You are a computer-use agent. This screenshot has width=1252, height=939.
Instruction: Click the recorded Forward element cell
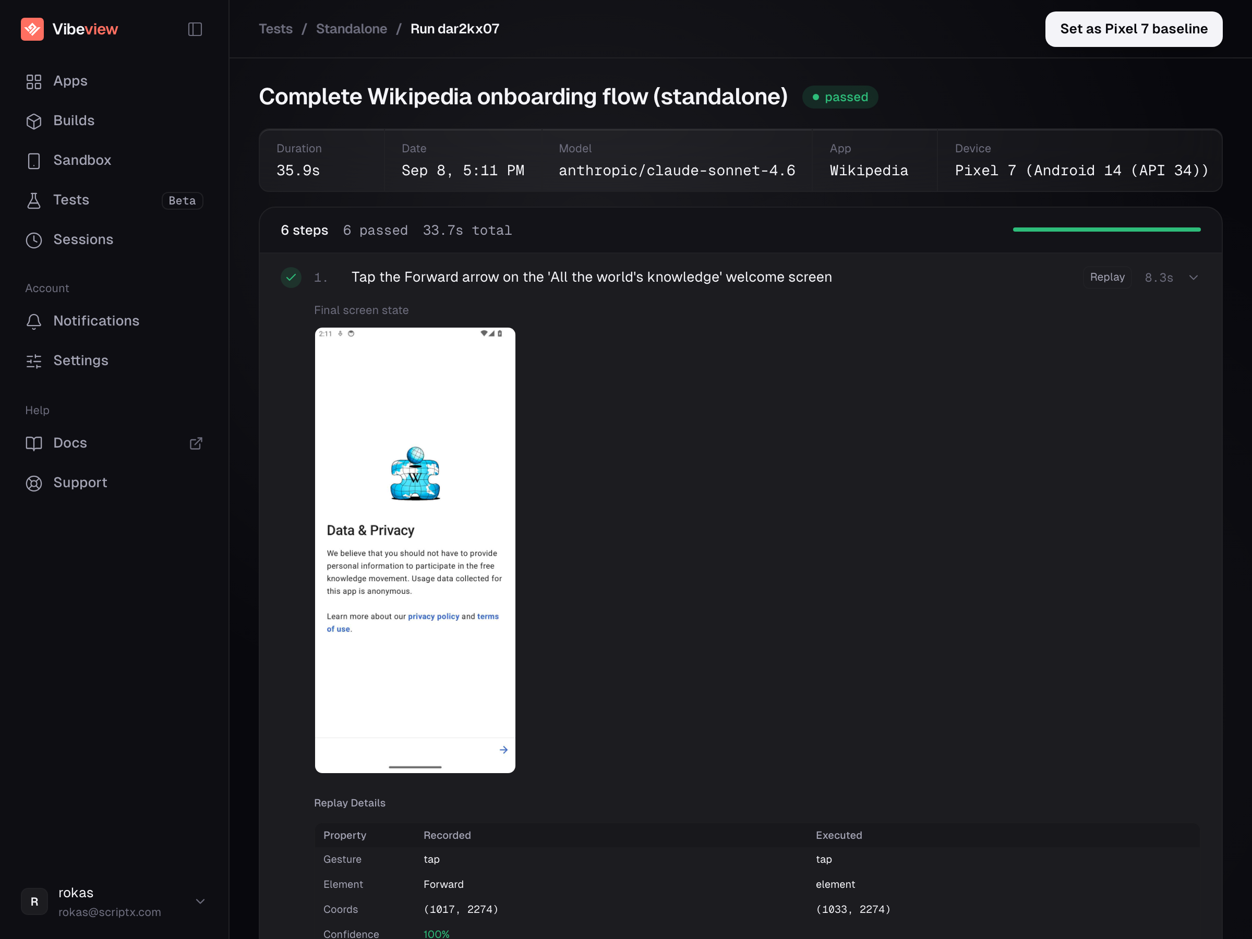(444, 884)
